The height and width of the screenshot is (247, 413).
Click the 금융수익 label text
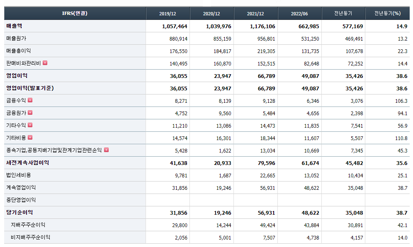pos(16,100)
